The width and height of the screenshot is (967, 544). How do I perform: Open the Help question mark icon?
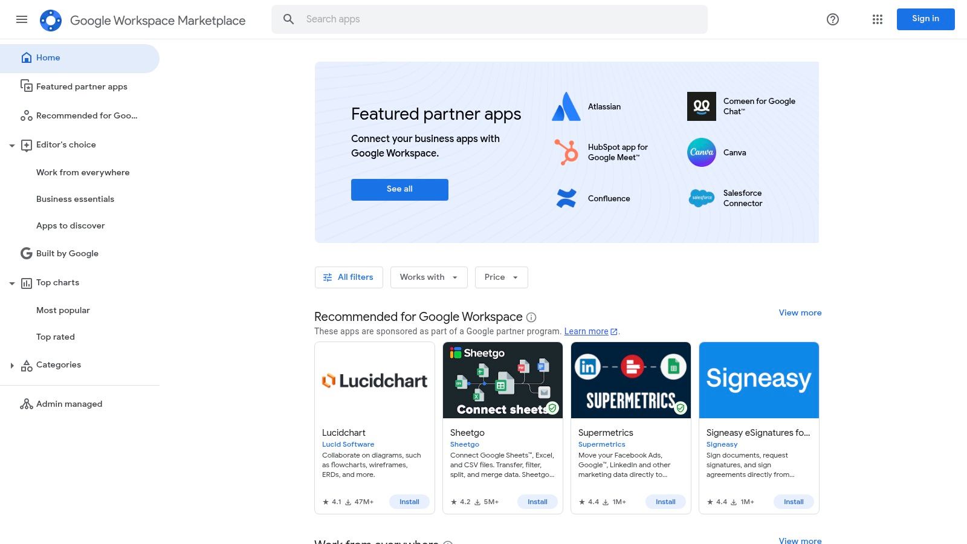833,19
